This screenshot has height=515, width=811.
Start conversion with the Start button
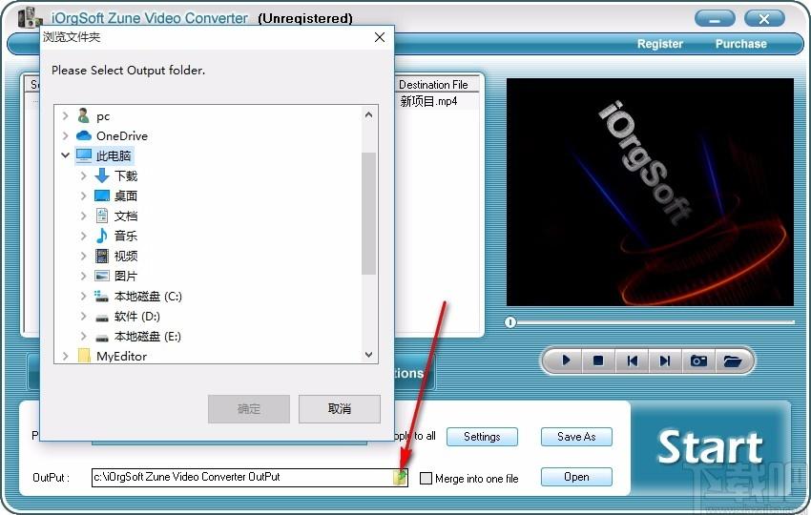710,448
